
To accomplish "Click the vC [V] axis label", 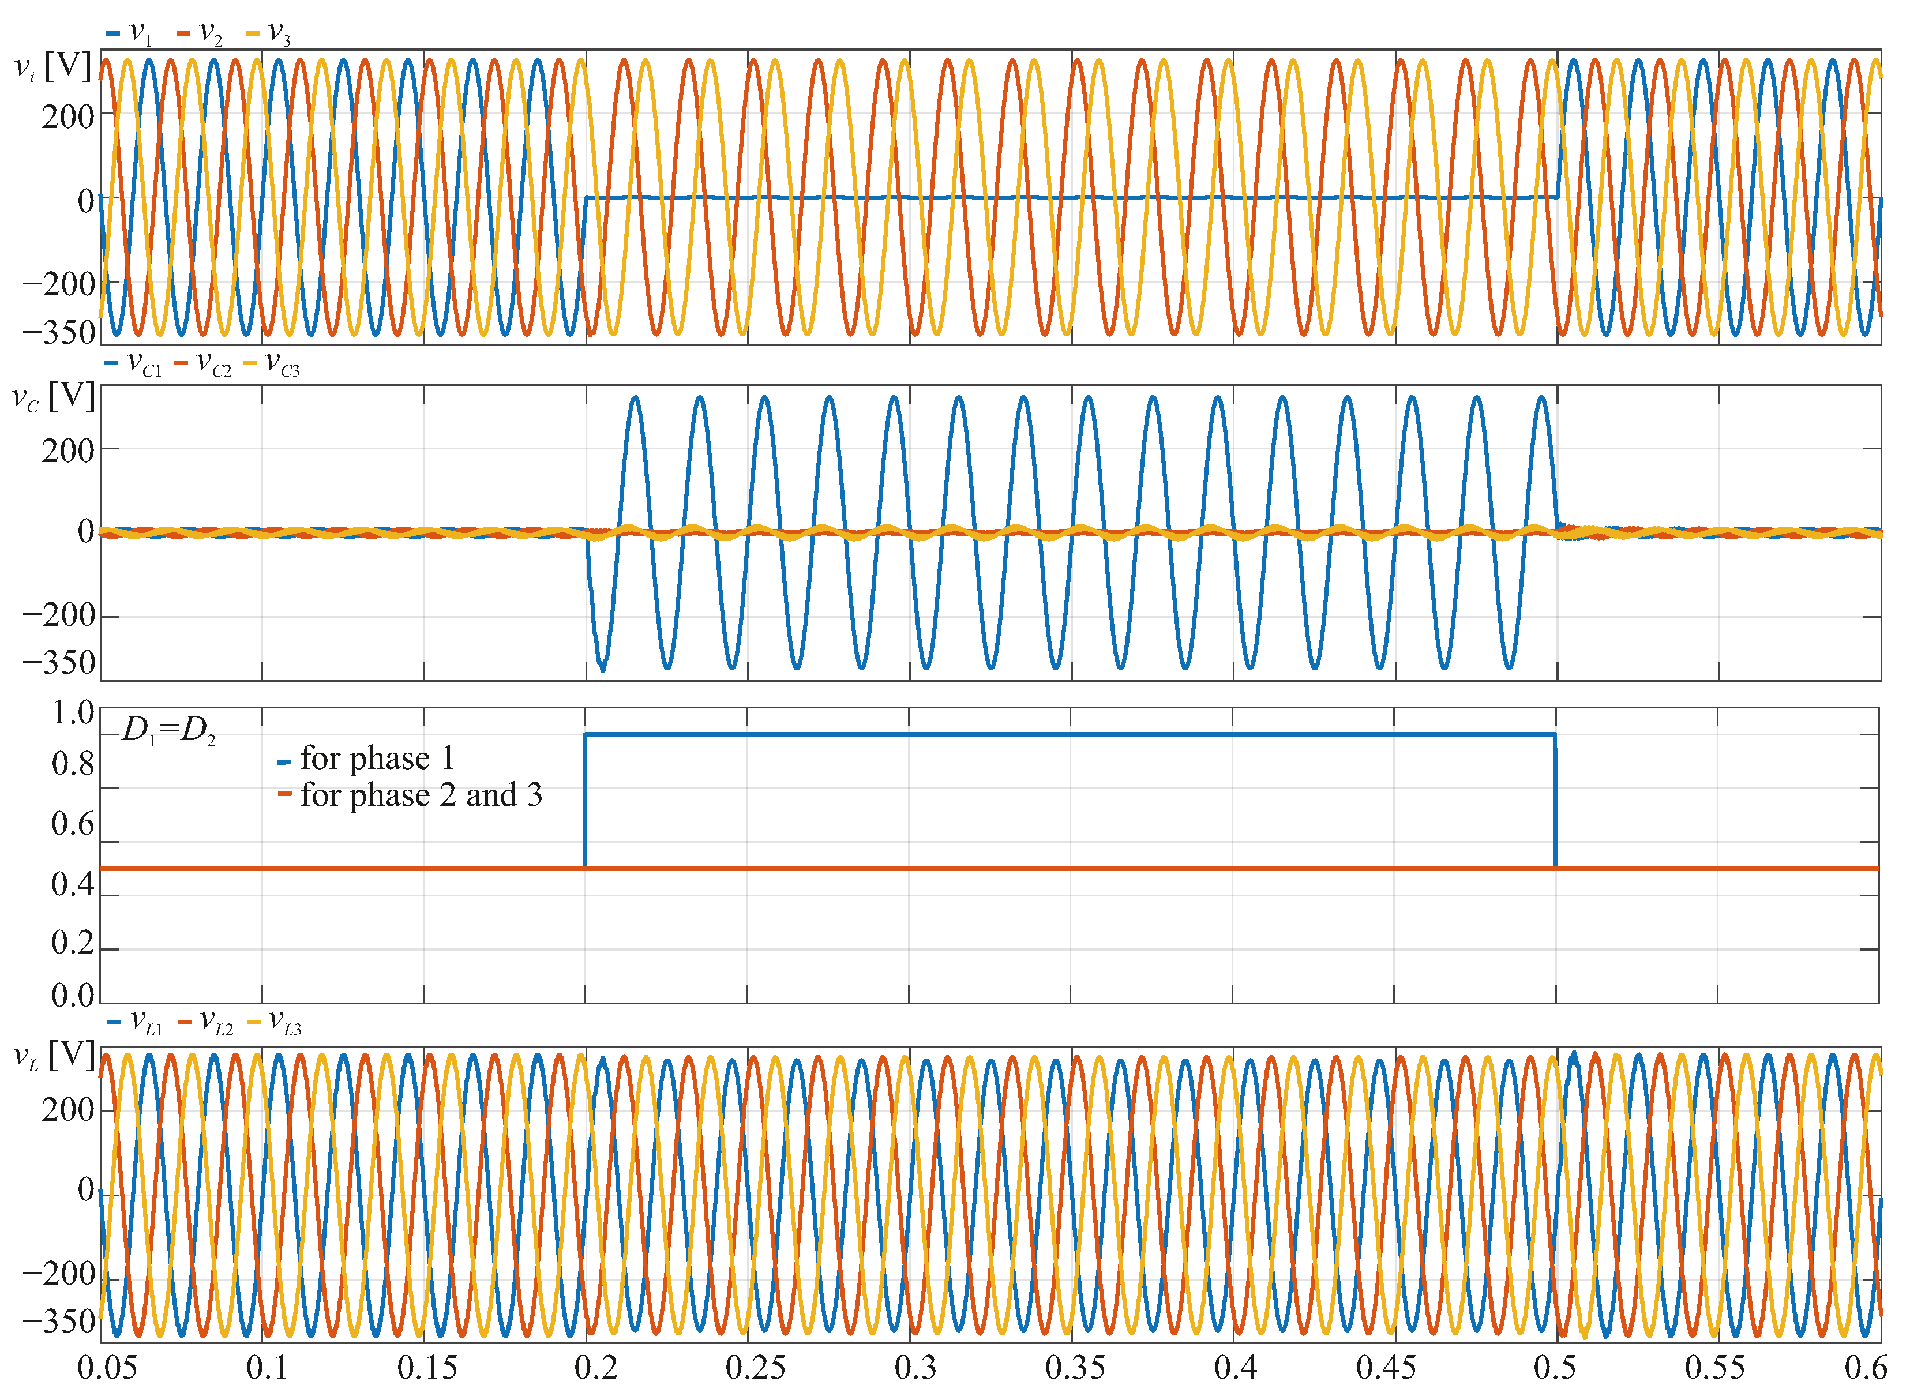I will coord(52,397).
